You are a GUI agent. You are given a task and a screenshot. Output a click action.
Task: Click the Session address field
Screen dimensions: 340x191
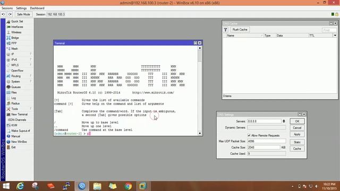[56, 14]
